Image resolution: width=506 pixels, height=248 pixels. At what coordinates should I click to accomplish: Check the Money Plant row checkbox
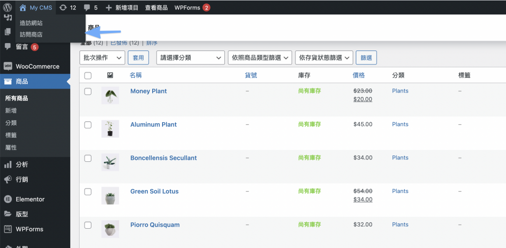pos(88,92)
